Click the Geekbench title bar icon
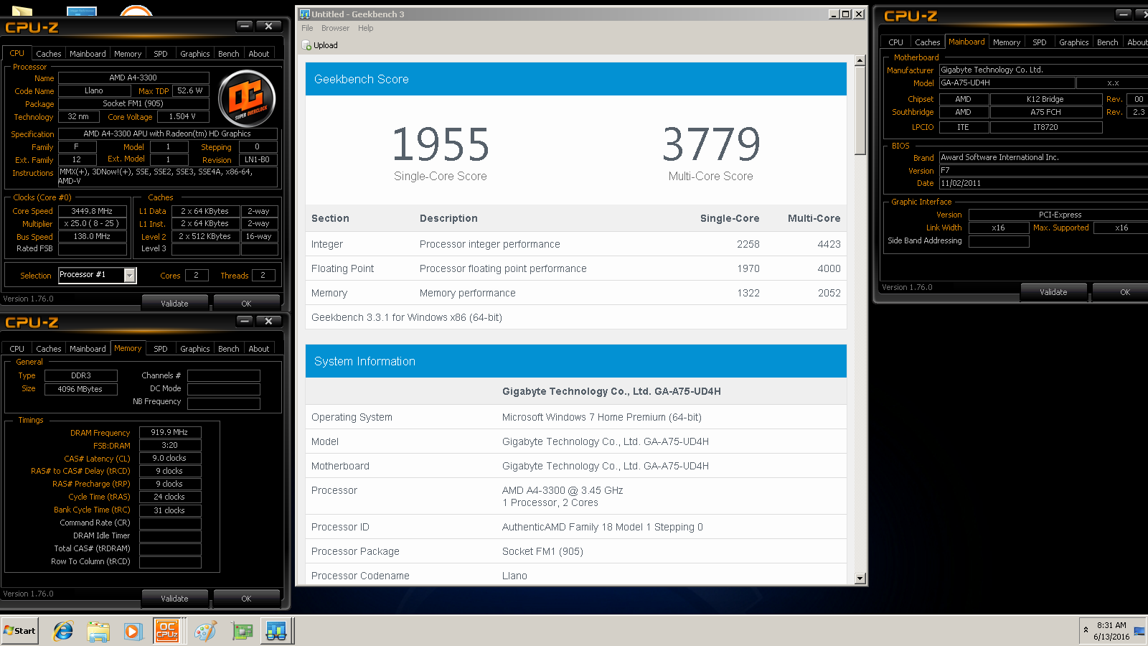 (x=305, y=14)
